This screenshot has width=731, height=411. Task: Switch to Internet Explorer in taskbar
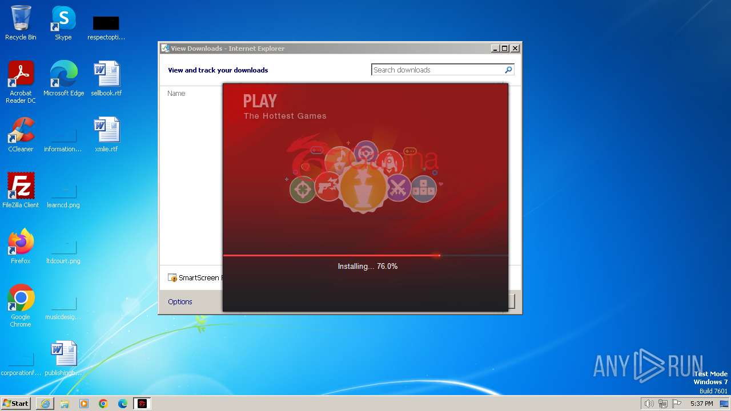(45, 404)
